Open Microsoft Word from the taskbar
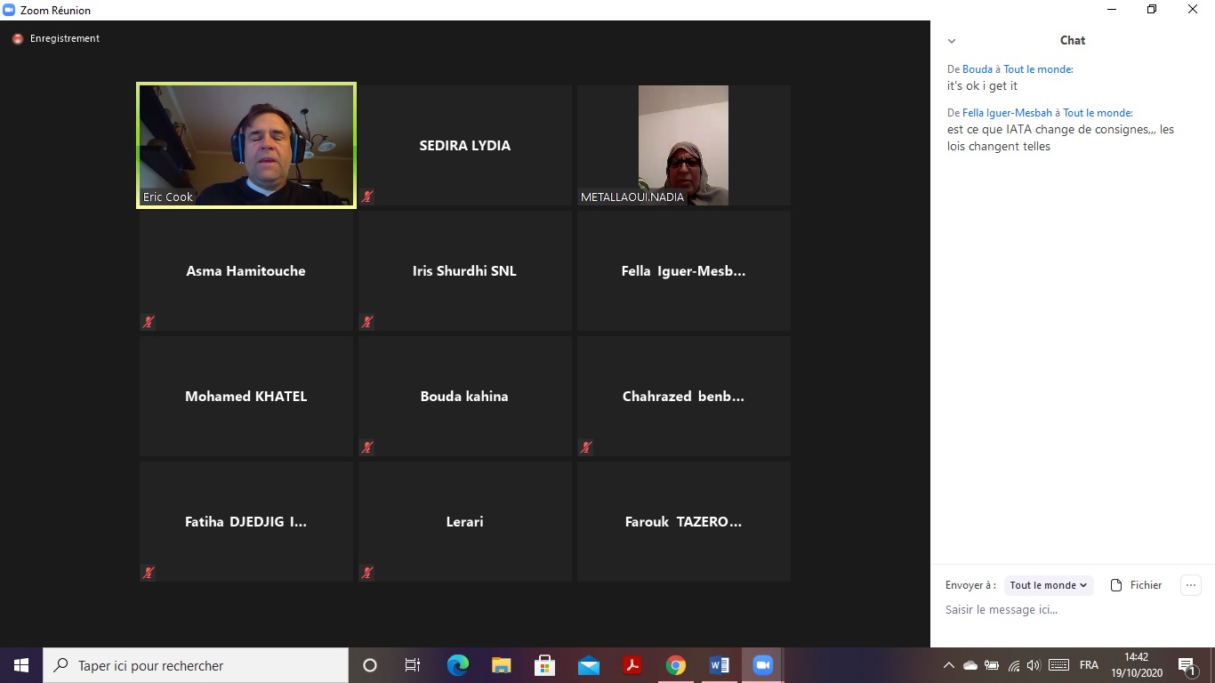The image size is (1215, 683). pyautogui.click(x=720, y=665)
